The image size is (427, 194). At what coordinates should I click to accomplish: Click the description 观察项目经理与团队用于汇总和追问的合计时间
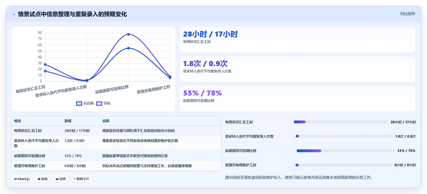point(139,130)
